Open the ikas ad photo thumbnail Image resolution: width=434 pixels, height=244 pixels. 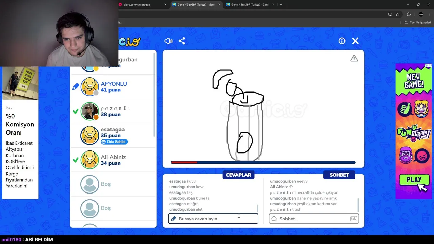(20, 83)
